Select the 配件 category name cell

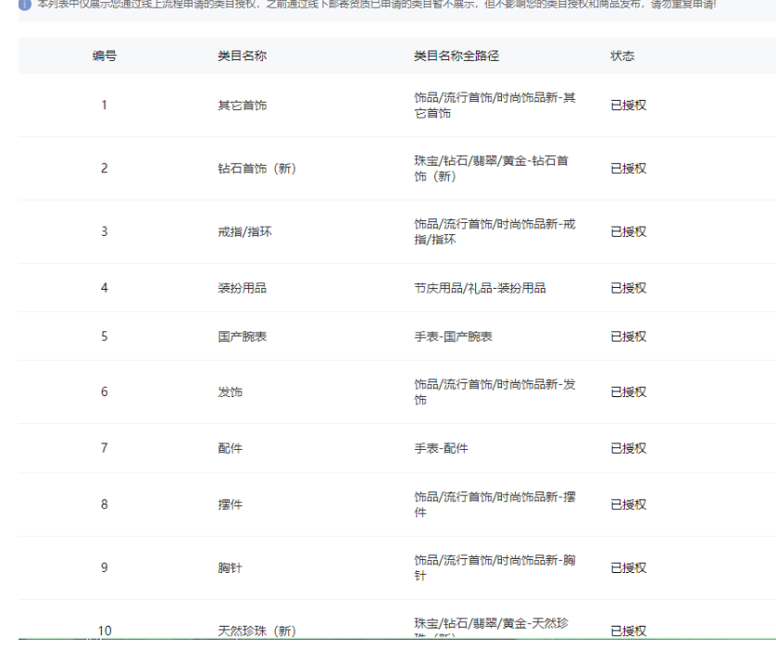(x=230, y=449)
